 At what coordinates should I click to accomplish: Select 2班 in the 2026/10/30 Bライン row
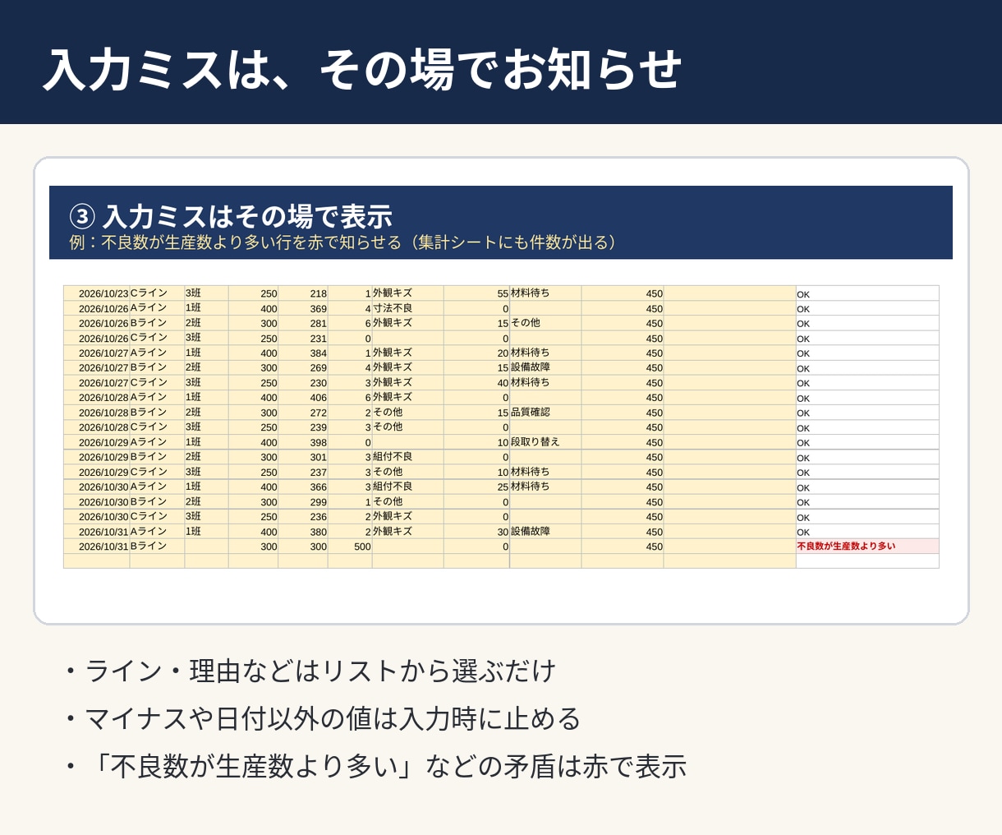206,501
